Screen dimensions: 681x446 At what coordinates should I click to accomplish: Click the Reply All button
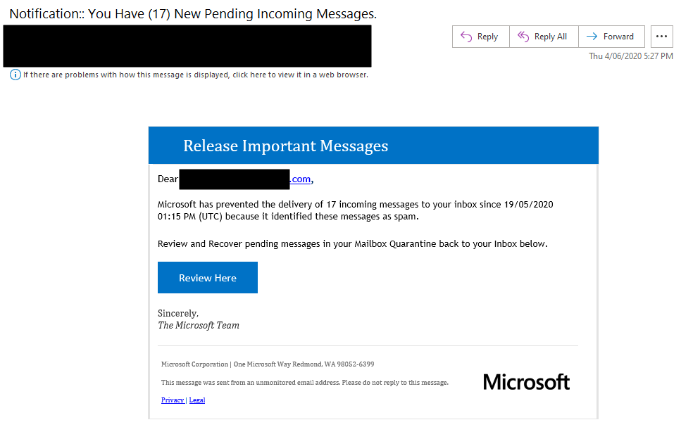[x=544, y=37]
